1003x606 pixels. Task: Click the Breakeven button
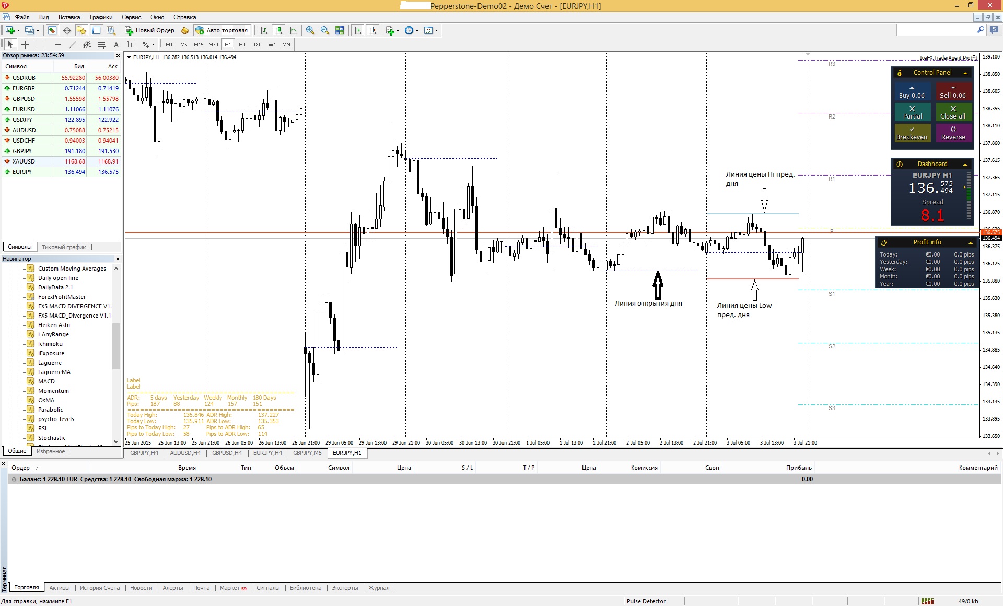(912, 133)
